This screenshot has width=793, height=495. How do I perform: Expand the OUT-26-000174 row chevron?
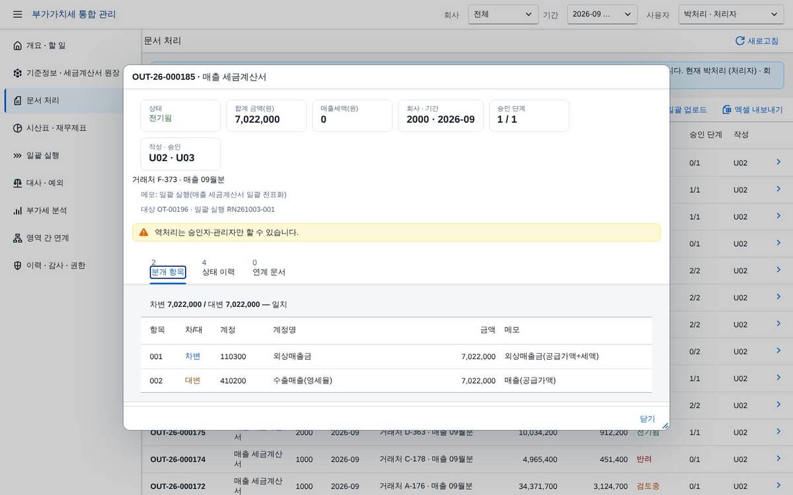[778, 459]
